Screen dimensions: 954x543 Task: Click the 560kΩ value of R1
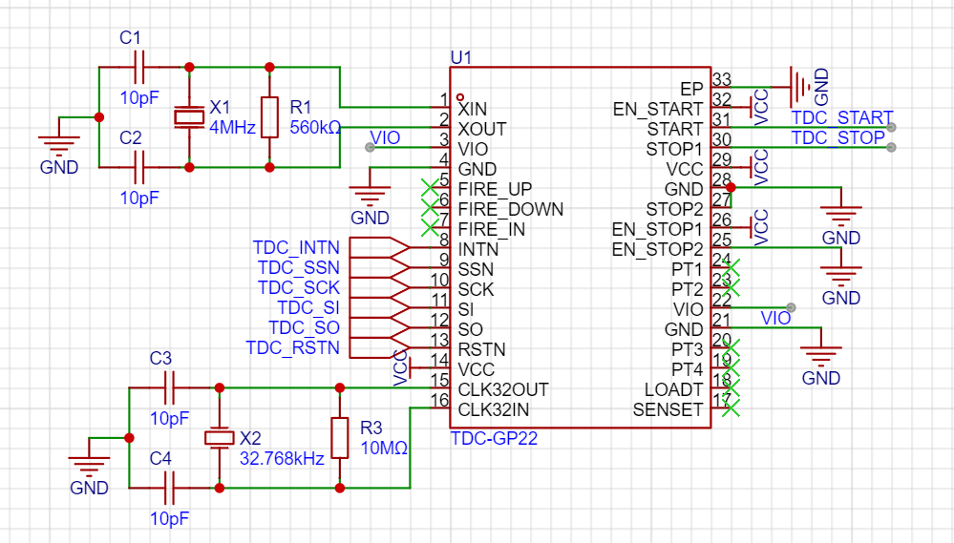click(315, 128)
